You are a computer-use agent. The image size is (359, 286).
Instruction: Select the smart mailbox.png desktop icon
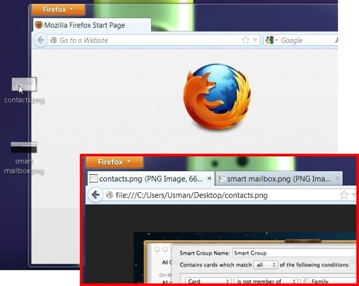coord(24,158)
